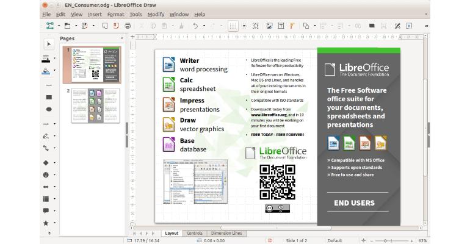Click the Undo arrow icon
470x244 pixels.
click(195, 26)
